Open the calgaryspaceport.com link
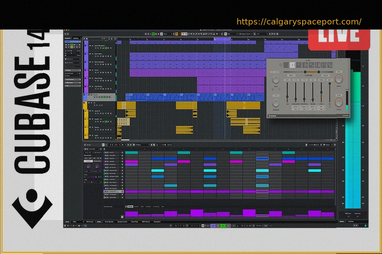 click(x=299, y=22)
